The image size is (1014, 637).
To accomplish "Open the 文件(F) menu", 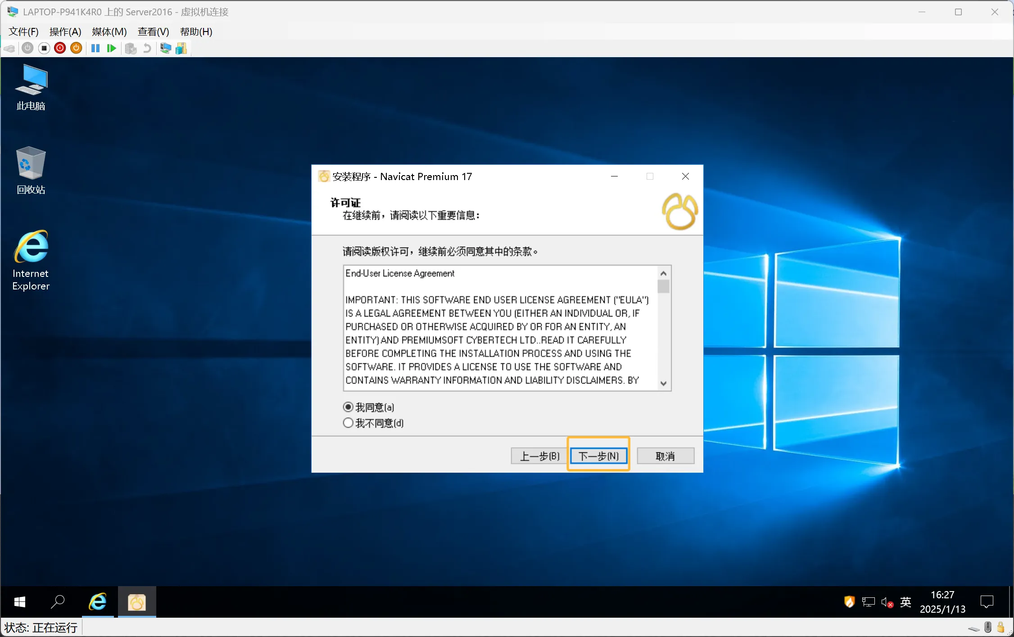I will tap(24, 32).
